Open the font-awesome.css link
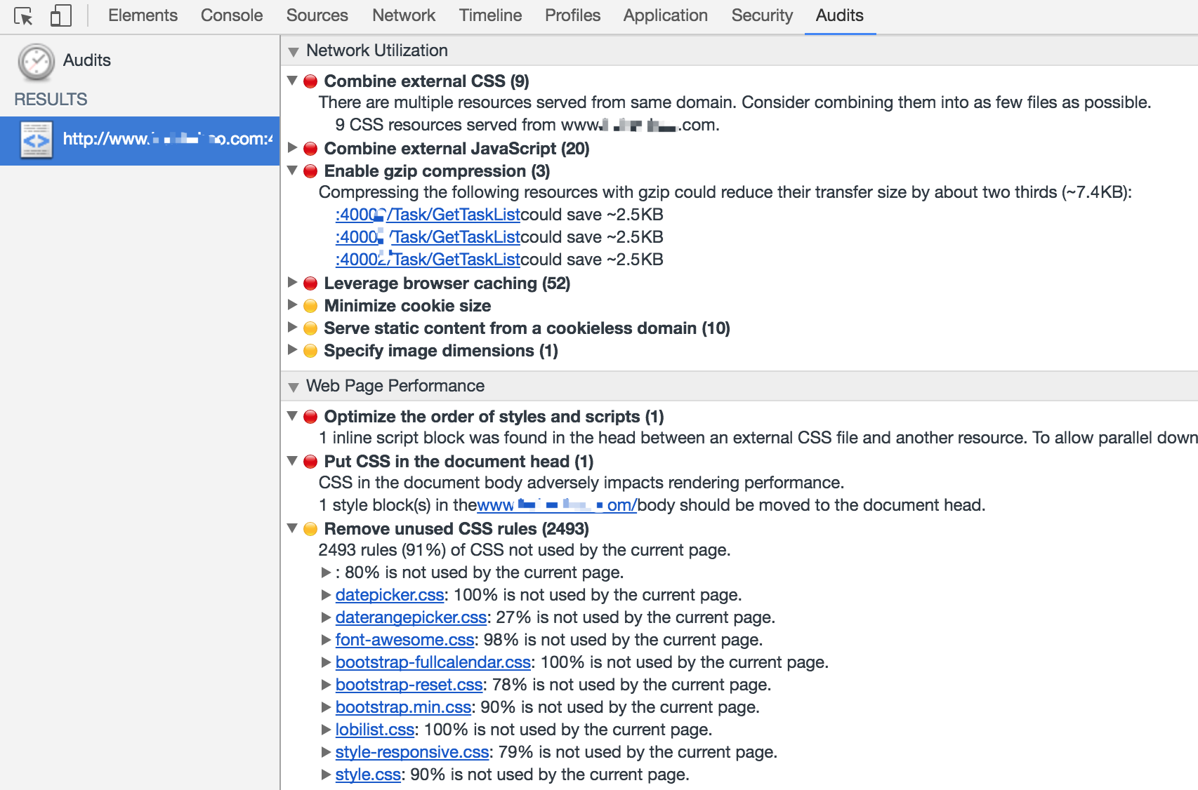 tap(404, 640)
